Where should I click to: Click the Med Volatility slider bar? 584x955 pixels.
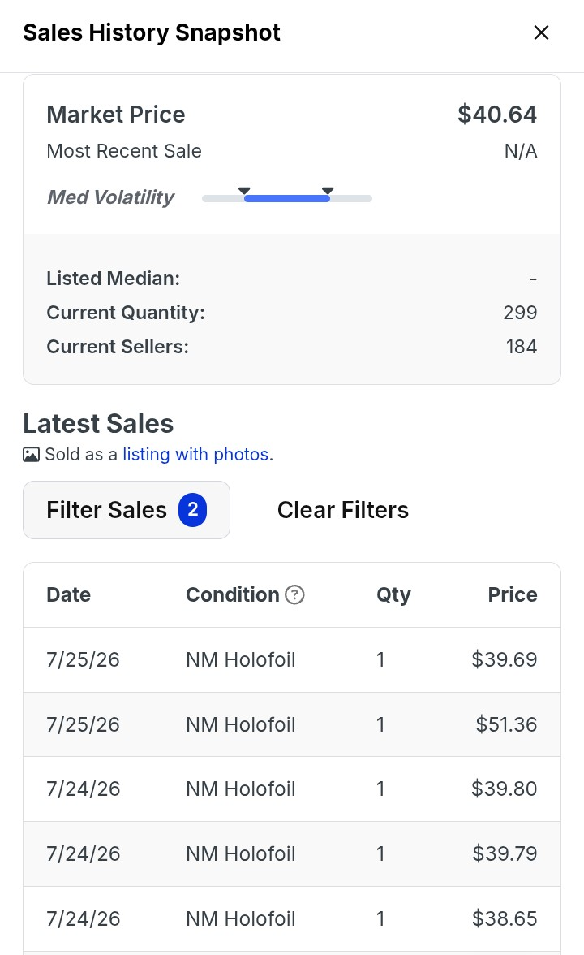(287, 198)
